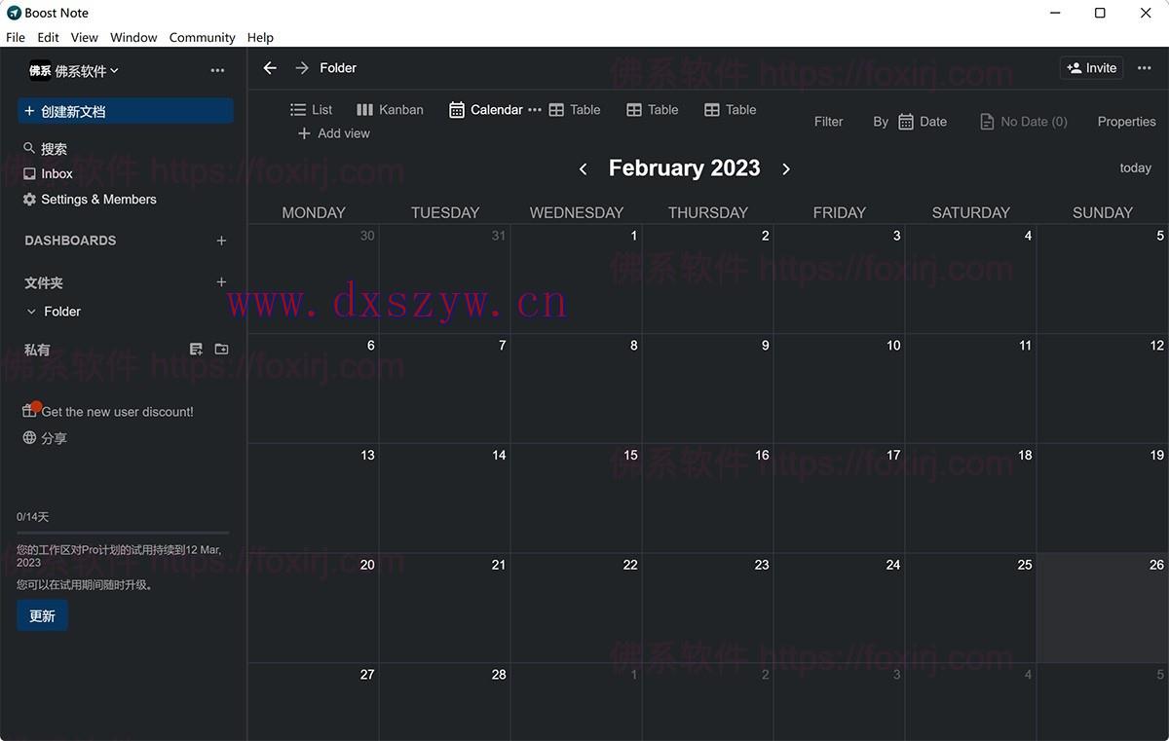
Task: Click the Folder breadcrumb in the top bar
Action: click(338, 68)
